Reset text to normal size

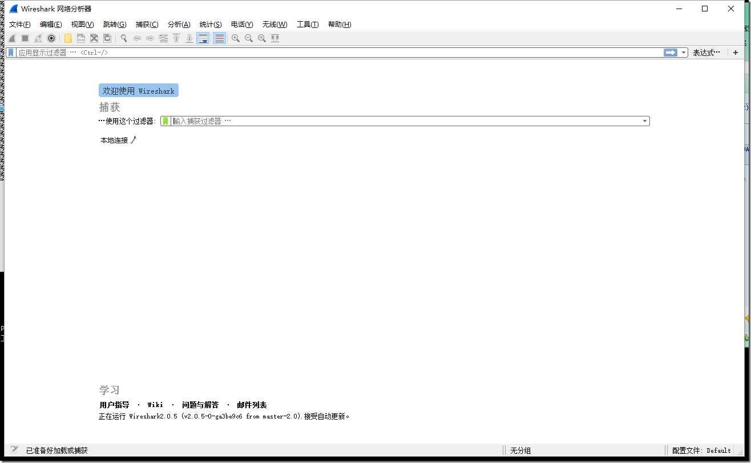pyautogui.click(x=262, y=38)
